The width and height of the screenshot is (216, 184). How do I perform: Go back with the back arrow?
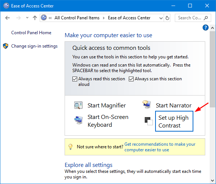click(x=7, y=18)
